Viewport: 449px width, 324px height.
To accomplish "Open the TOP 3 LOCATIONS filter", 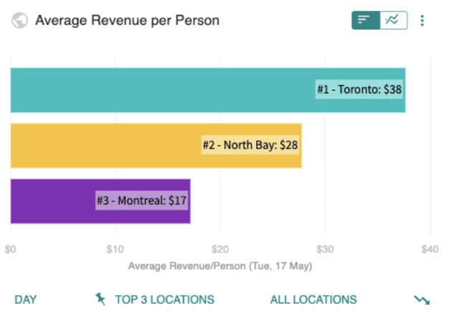I will [x=165, y=300].
